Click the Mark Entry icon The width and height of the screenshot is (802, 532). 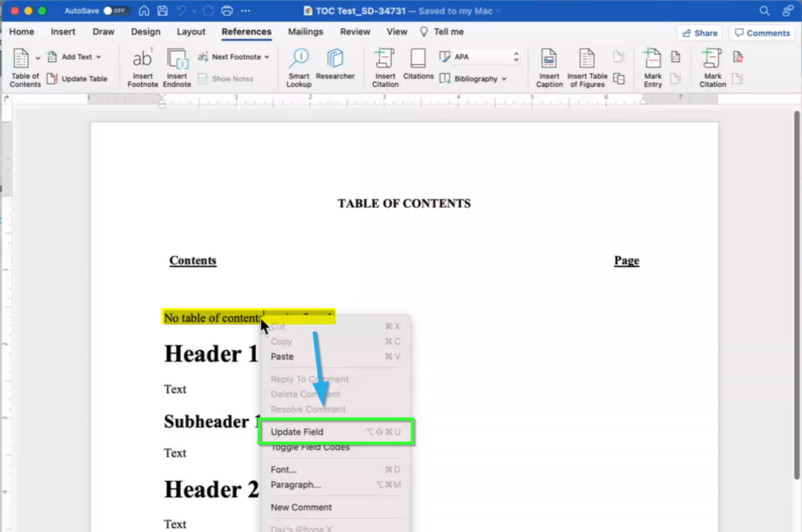click(652, 60)
